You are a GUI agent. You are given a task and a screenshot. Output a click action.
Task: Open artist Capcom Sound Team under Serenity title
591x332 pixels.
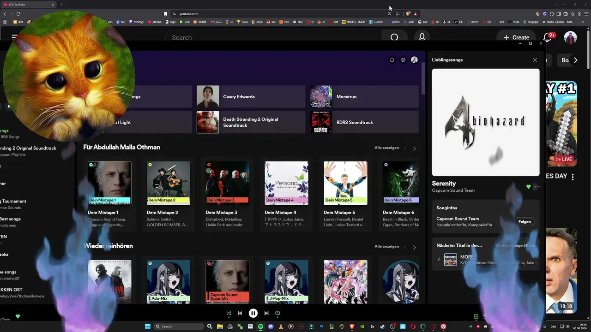(x=453, y=190)
